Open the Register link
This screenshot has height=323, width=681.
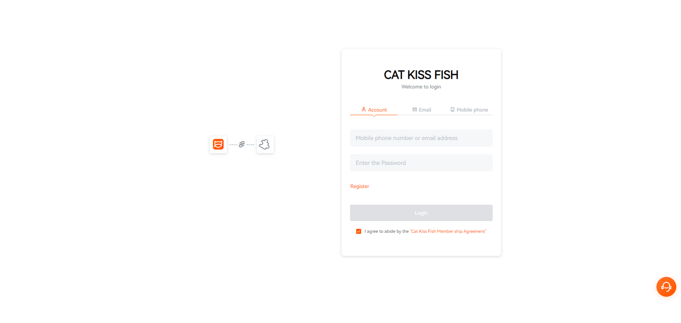360,186
